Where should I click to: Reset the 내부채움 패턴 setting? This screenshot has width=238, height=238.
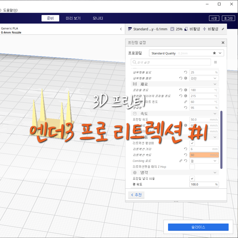point(181,78)
